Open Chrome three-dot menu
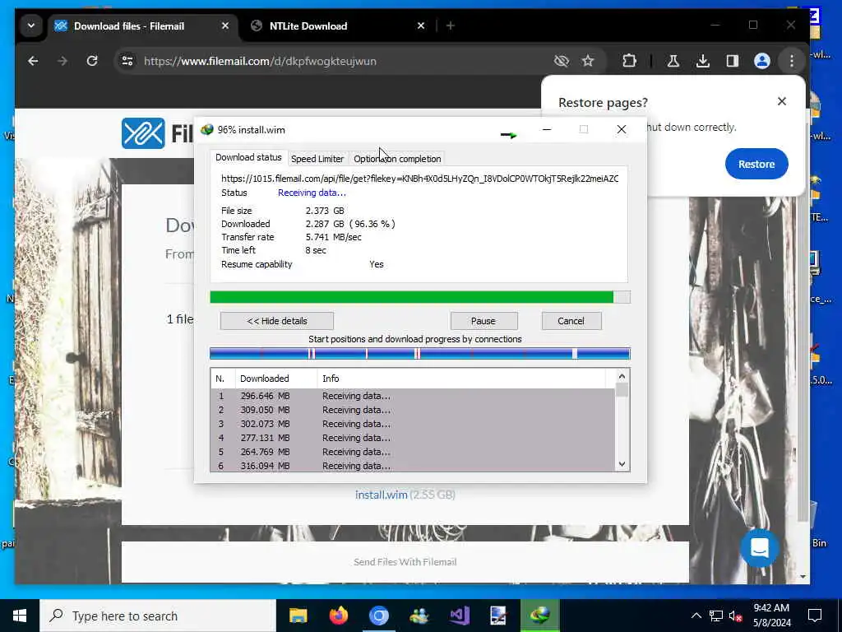 coord(792,61)
